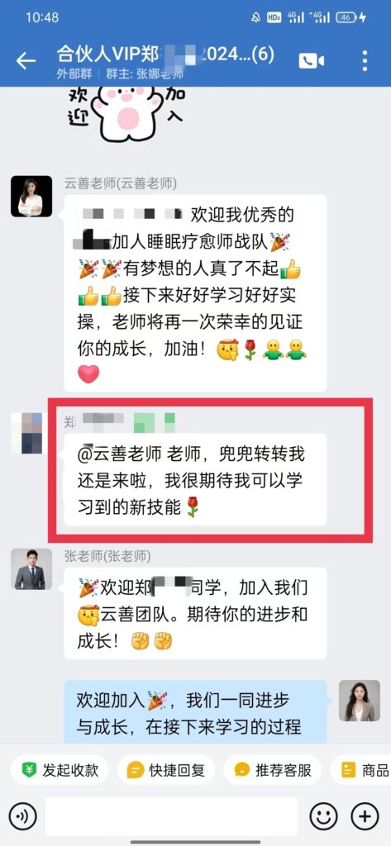Tap the 推荐客服 quick action

272,770
